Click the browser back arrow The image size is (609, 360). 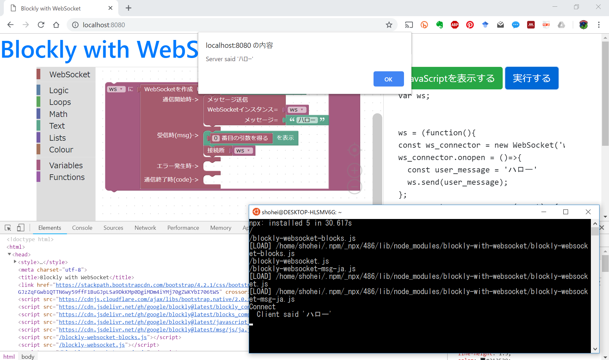10,25
